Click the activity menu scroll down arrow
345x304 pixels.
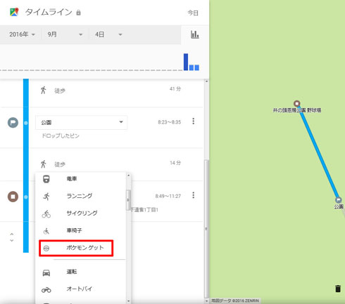point(128,301)
